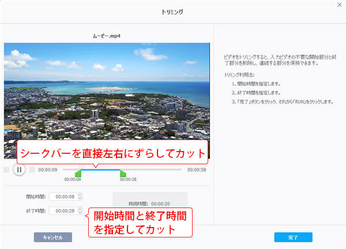The height and width of the screenshot is (249, 346).
Task: Click the 00:00:09 current time label
Action: point(47,170)
